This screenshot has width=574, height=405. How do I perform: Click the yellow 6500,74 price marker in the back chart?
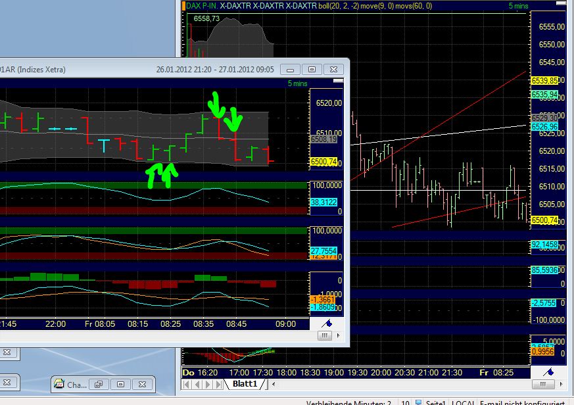coord(545,220)
